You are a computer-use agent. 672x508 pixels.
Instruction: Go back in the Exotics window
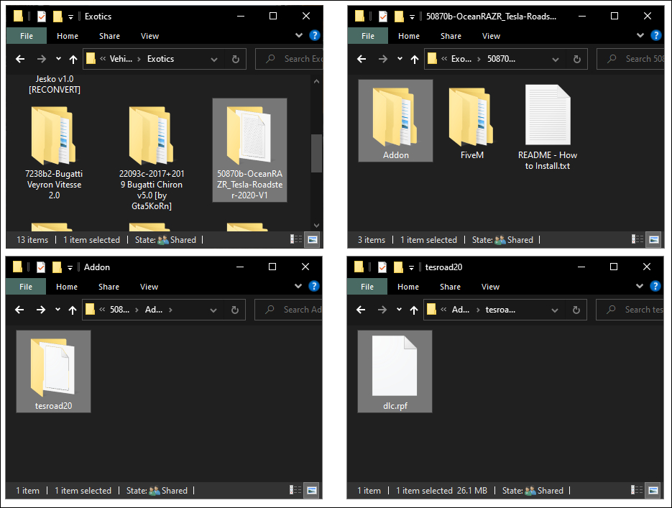pos(20,59)
